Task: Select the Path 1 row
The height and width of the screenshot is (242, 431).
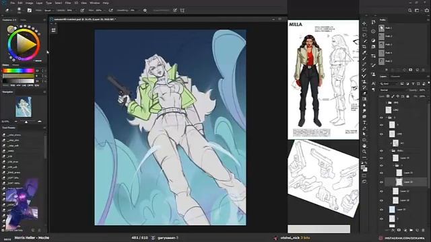Action: (x=403, y=28)
